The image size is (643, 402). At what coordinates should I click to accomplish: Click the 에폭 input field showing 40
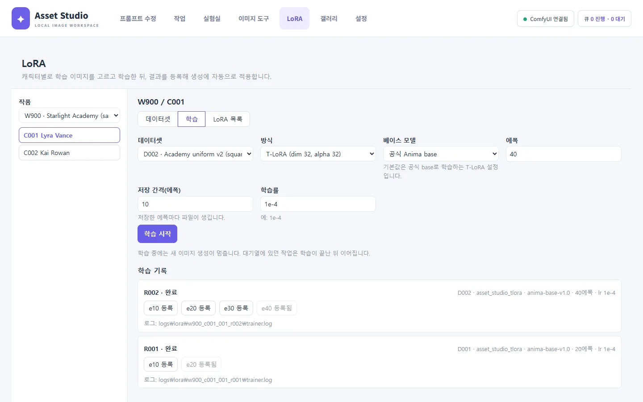(564, 154)
